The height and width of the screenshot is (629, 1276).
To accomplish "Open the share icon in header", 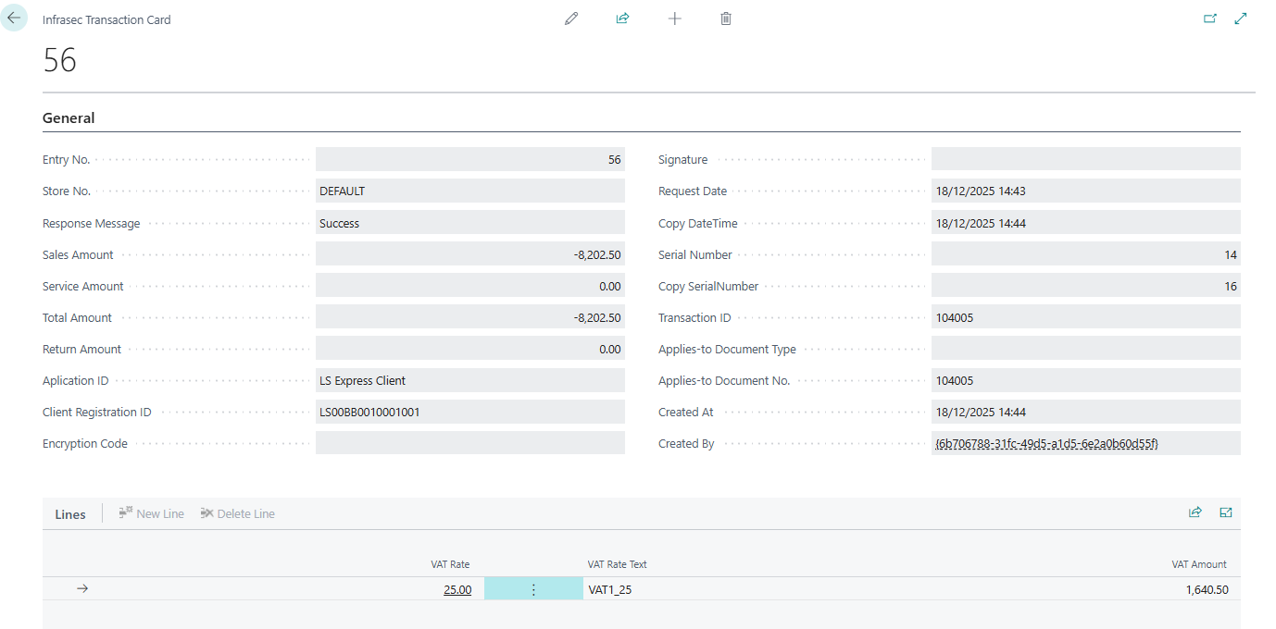I will (623, 18).
